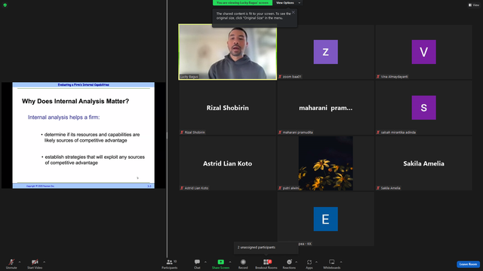Click the Record button icon

point(243,262)
